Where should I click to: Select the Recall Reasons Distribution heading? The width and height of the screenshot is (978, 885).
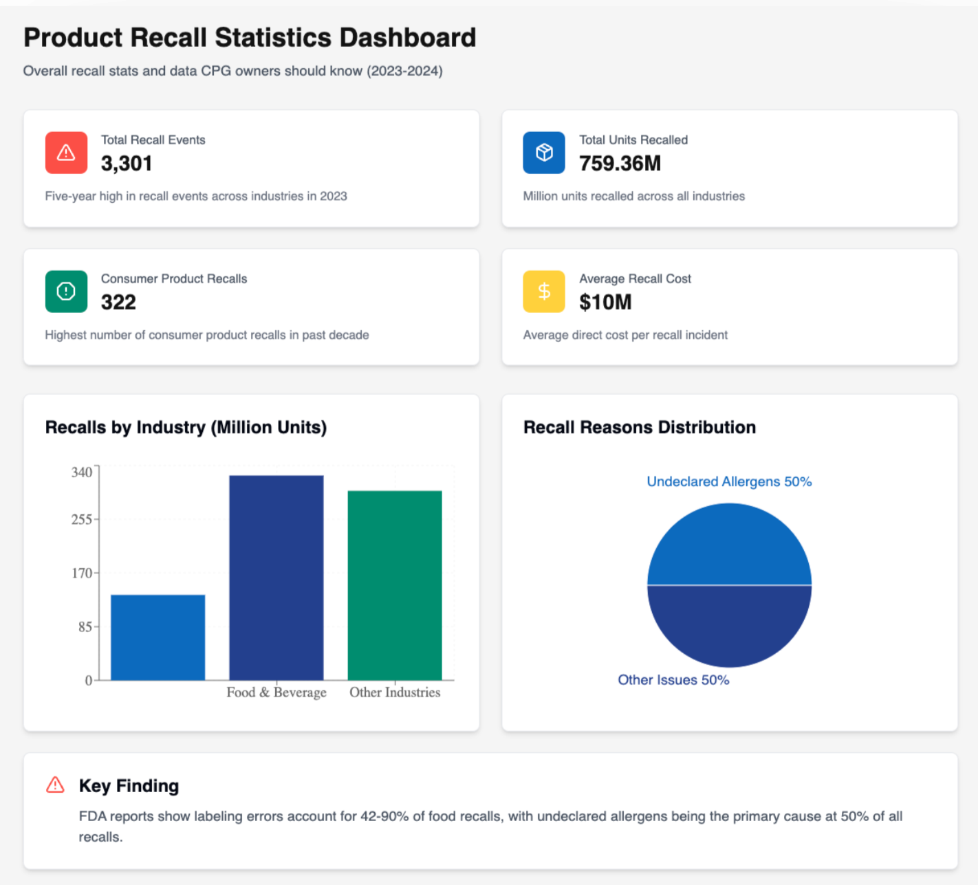[x=640, y=427]
